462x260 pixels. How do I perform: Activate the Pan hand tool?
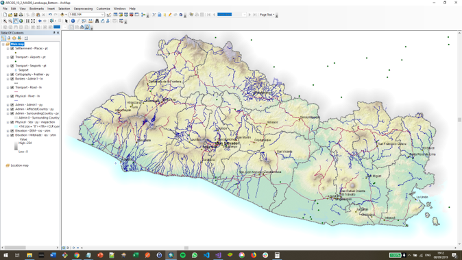point(16,21)
